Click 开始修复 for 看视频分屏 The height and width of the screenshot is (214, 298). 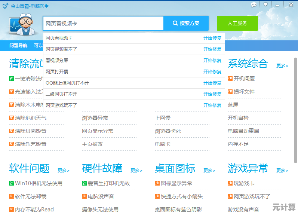coord(212,60)
